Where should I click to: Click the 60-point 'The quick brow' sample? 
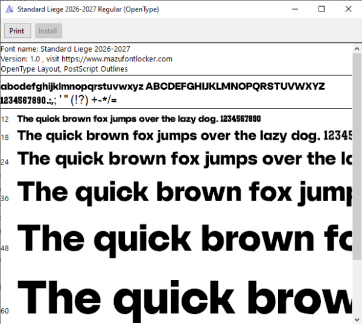tap(185, 301)
